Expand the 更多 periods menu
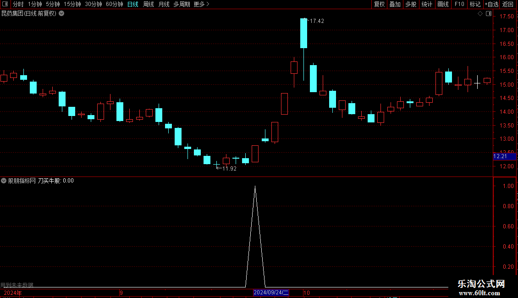 (201, 4)
